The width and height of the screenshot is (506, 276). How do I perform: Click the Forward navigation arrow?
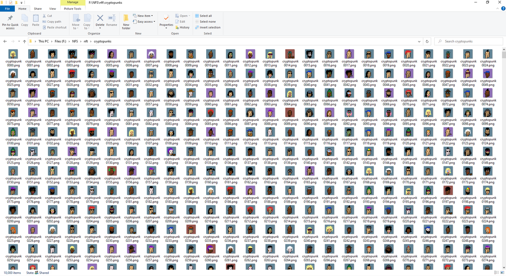[13, 41]
